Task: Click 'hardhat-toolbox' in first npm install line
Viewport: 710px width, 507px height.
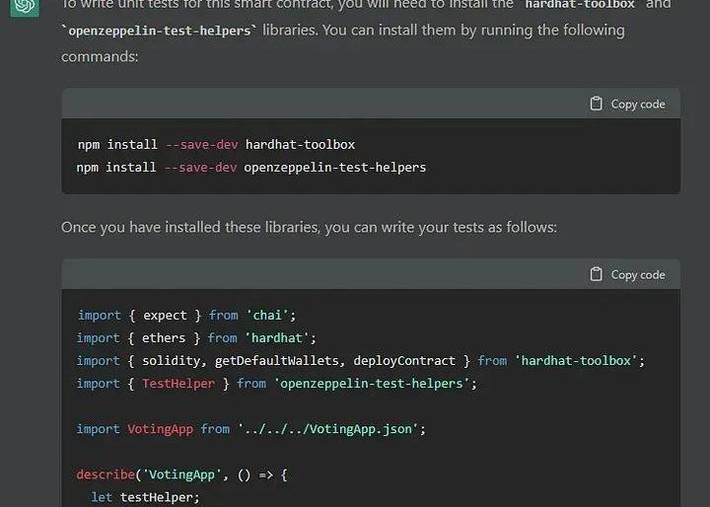Action: [300, 144]
